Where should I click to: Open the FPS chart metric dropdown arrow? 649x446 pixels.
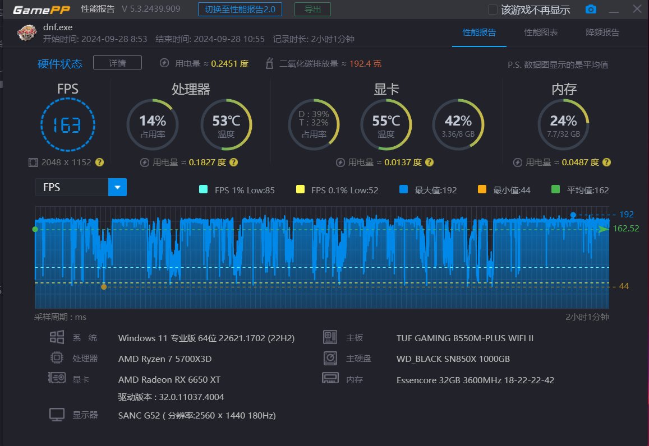tap(117, 187)
